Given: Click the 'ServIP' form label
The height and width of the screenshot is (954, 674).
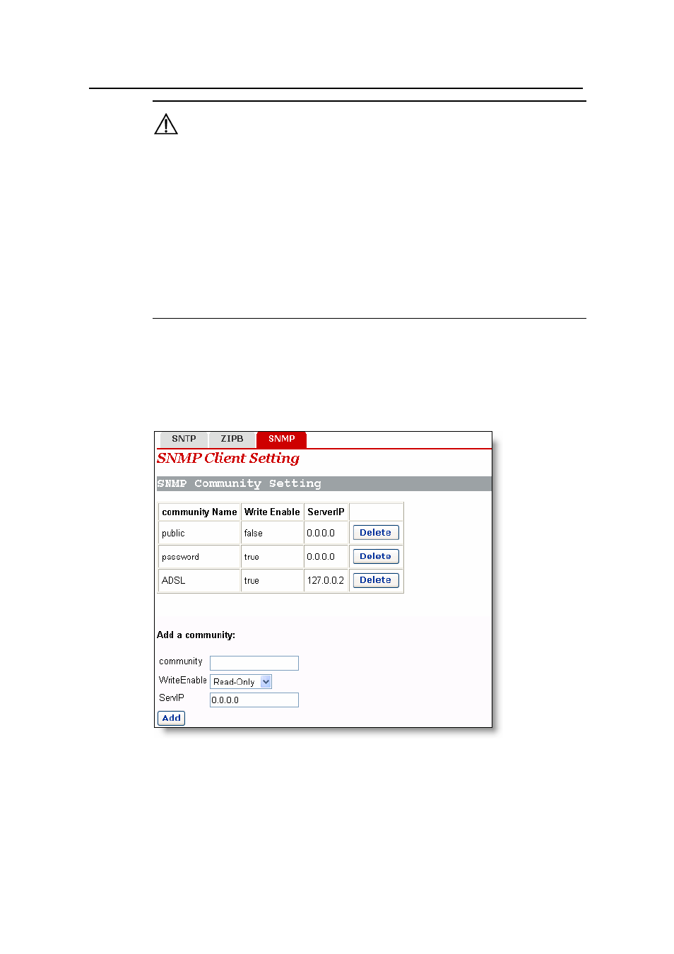Looking at the screenshot, I should pyautogui.click(x=172, y=698).
